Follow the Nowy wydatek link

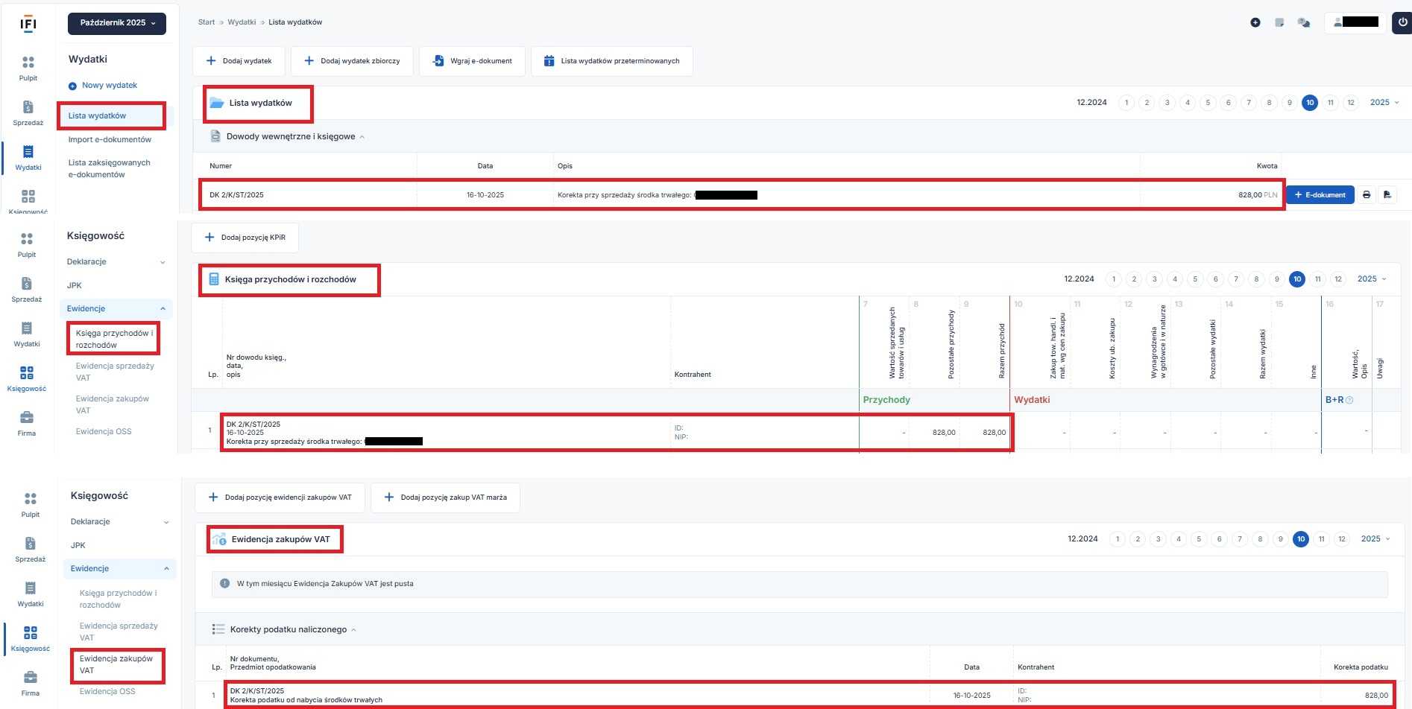pyautogui.click(x=109, y=86)
